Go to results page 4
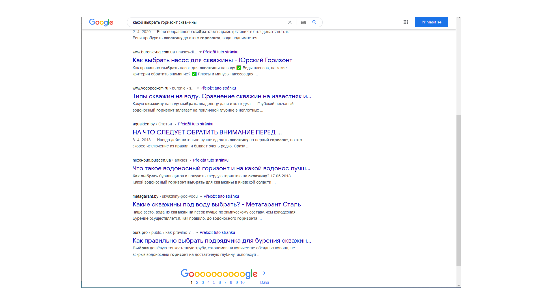Screen dimensions: 543x305 click(208, 282)
